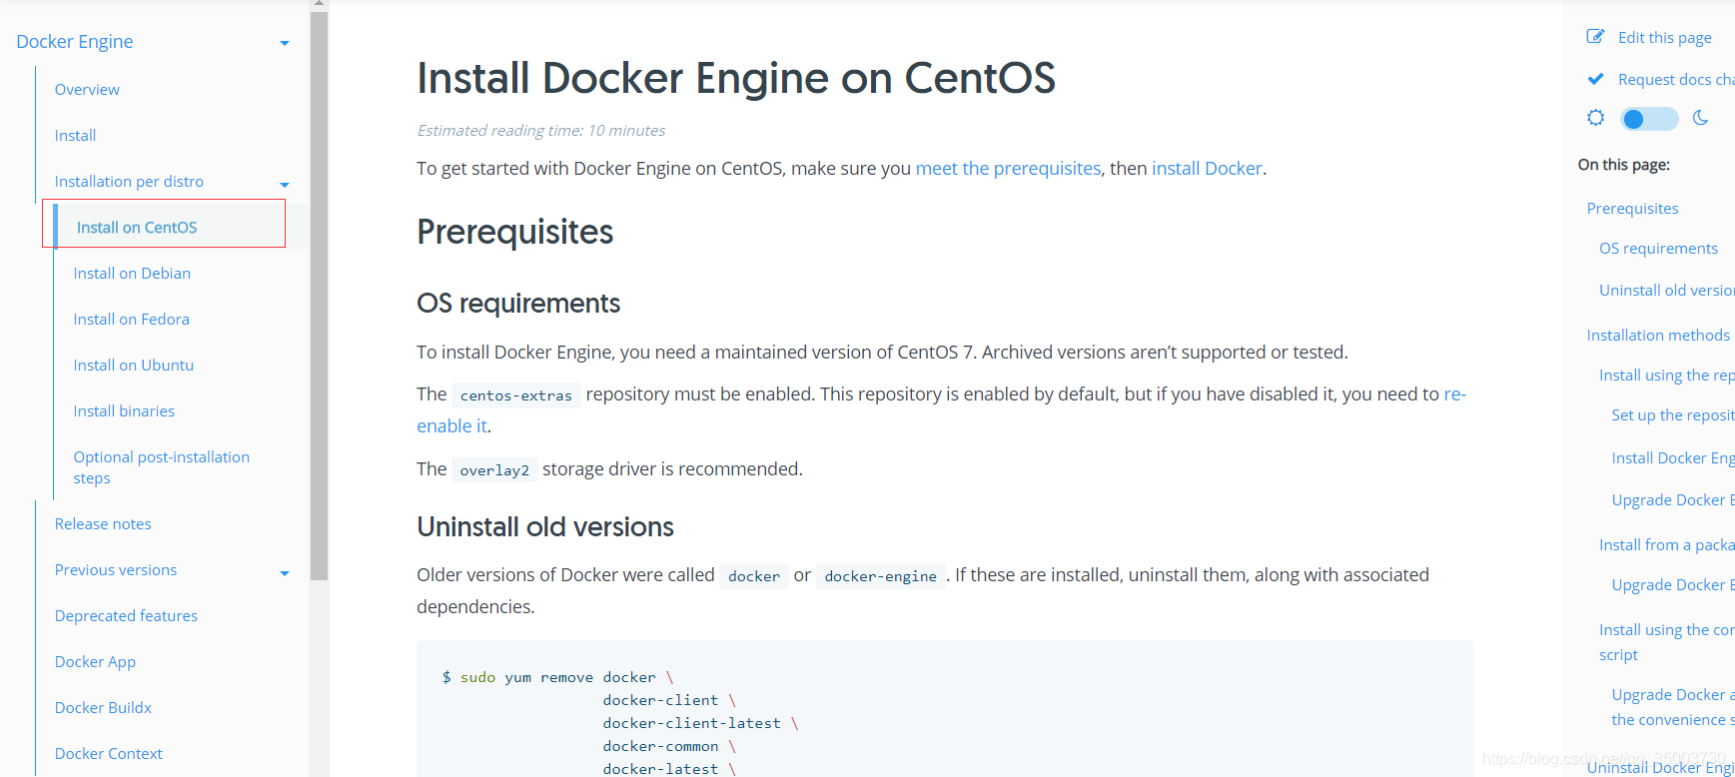Viewport: 1735px width, 777px height.
Task: Click the "install Docker" link in the intro
Action: [x=1207, y=169]
